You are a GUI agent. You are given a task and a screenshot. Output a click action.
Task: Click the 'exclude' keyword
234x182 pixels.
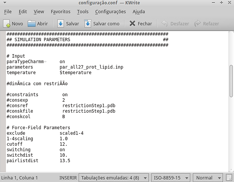point(16,133)
